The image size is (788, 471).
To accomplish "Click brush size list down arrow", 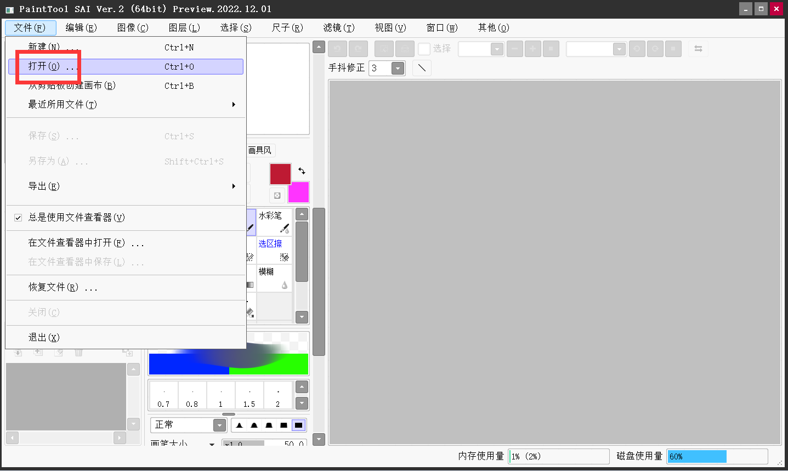I will 302,404.
